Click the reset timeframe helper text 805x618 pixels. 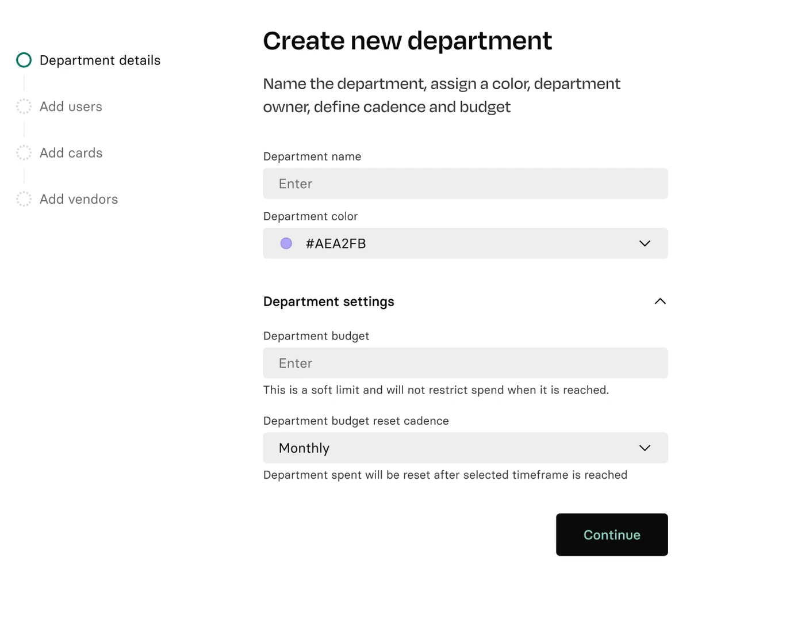pos(445,475)
